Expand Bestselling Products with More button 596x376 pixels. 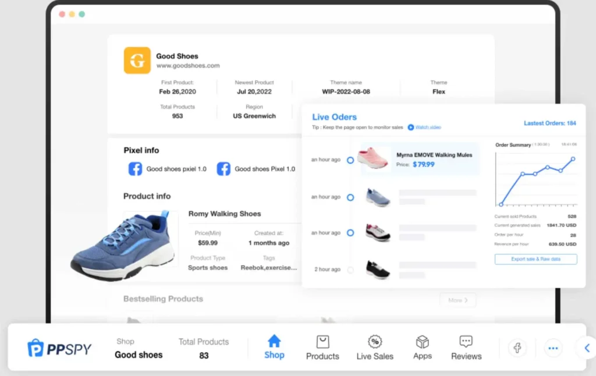457,300
